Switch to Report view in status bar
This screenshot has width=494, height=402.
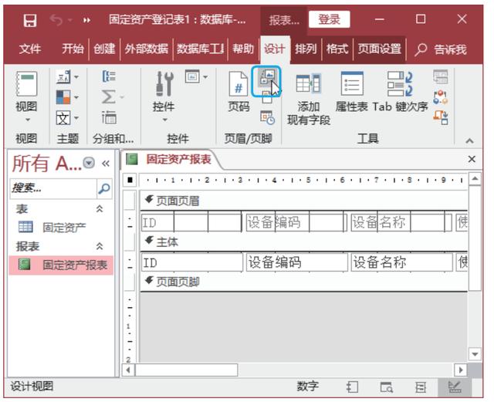point(352,387)
